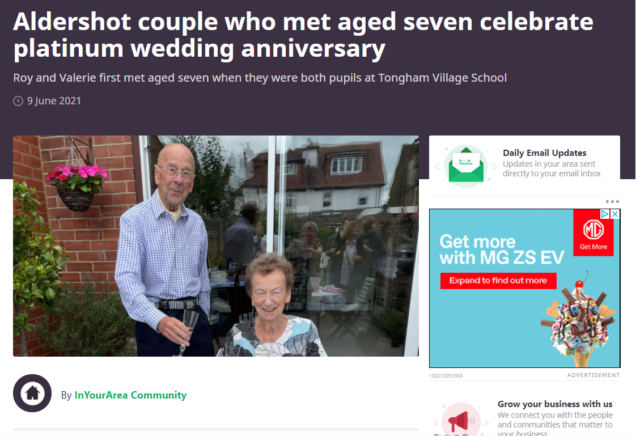Click Expand to find out more button

click(x=498, y=281)
